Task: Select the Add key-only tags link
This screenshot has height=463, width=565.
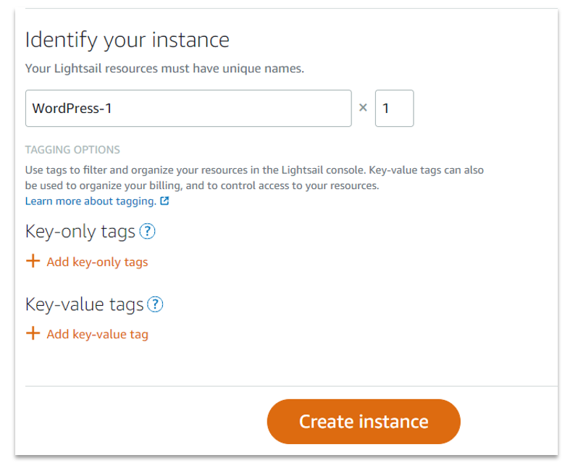Action: (97, 262)
